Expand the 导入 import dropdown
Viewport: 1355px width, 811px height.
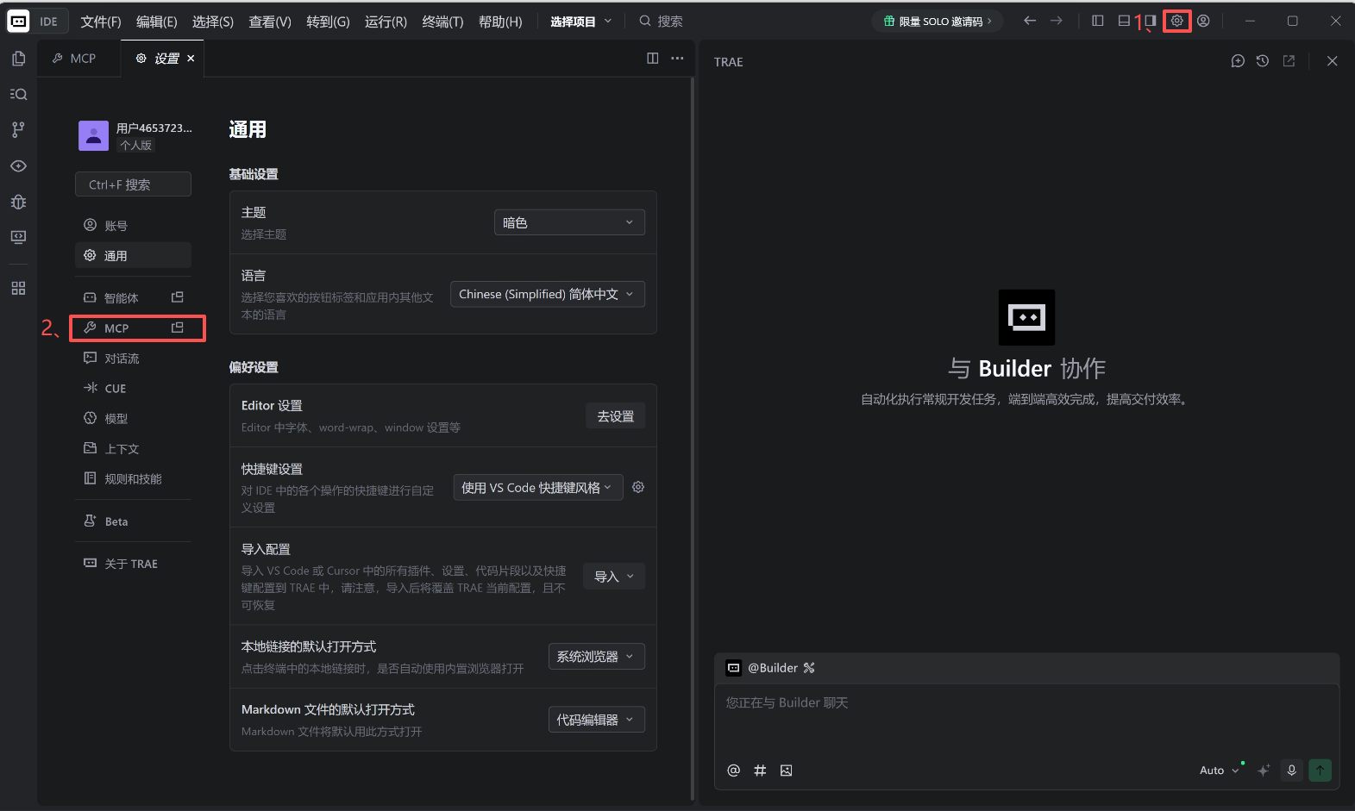click(x=614, y=577)
